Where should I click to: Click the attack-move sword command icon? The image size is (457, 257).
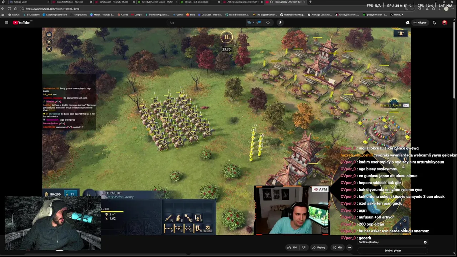(x=169, y=217)
